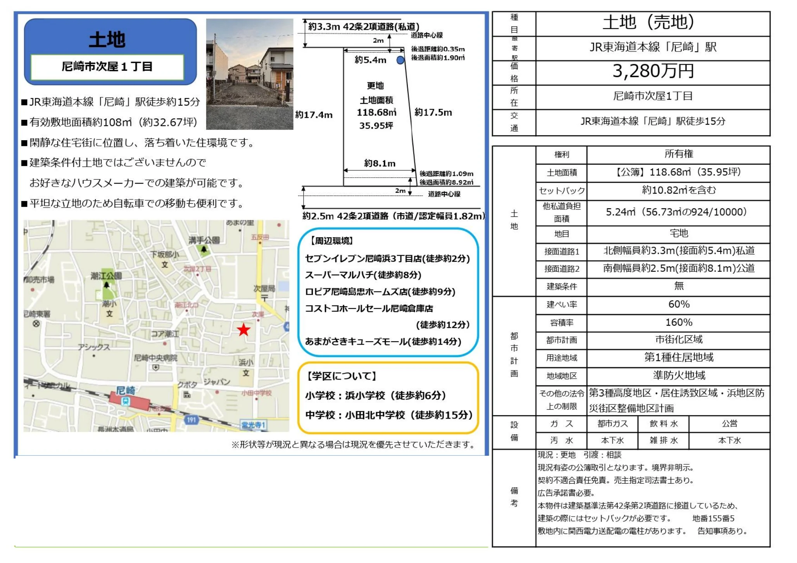Click the 汚水 label cell
797x563 pixels.
click(x=561, y=441)
